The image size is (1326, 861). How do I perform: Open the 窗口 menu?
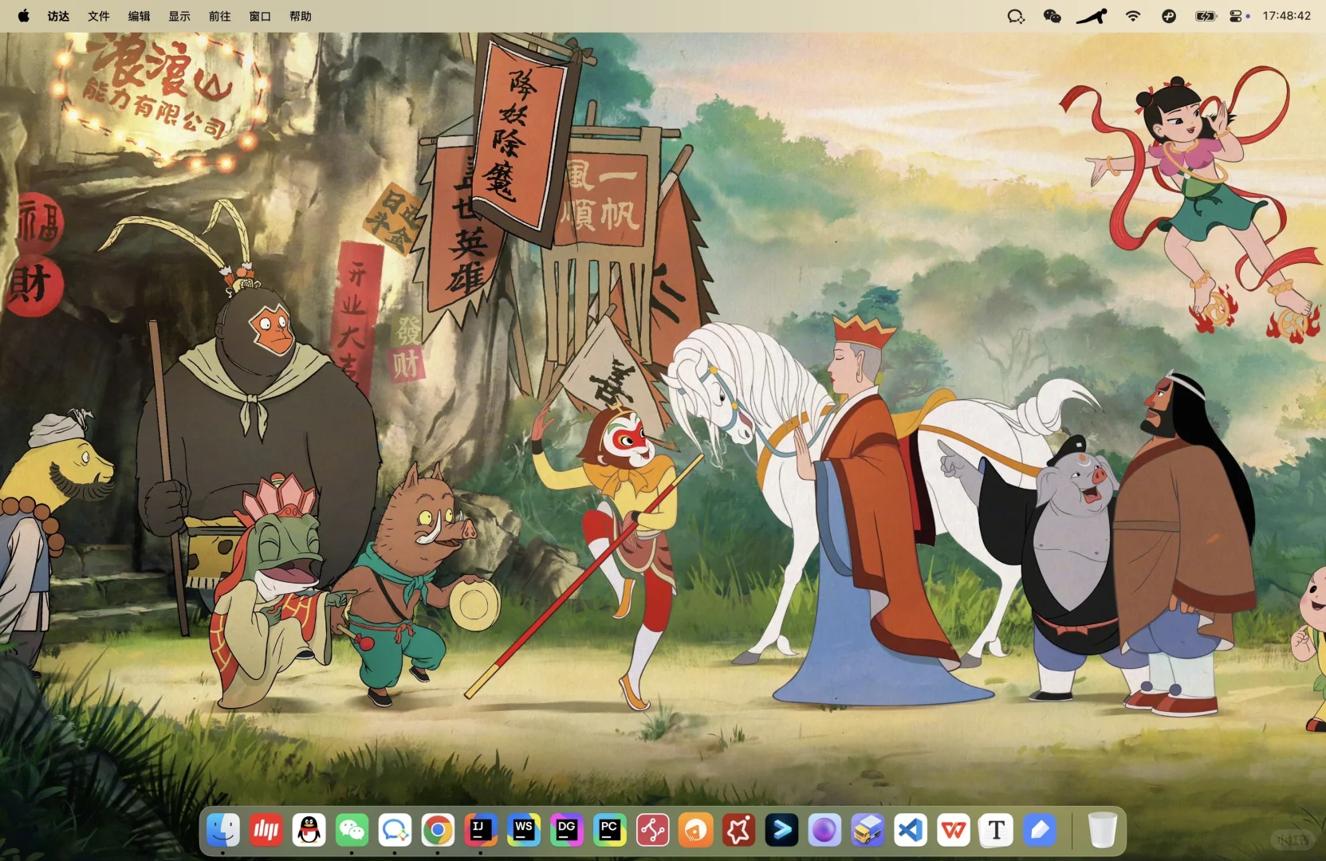(x=260, y=16)
